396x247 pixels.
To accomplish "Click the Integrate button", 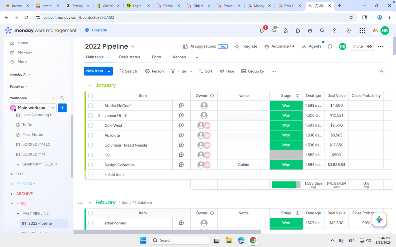I will (x=246, y=46).
